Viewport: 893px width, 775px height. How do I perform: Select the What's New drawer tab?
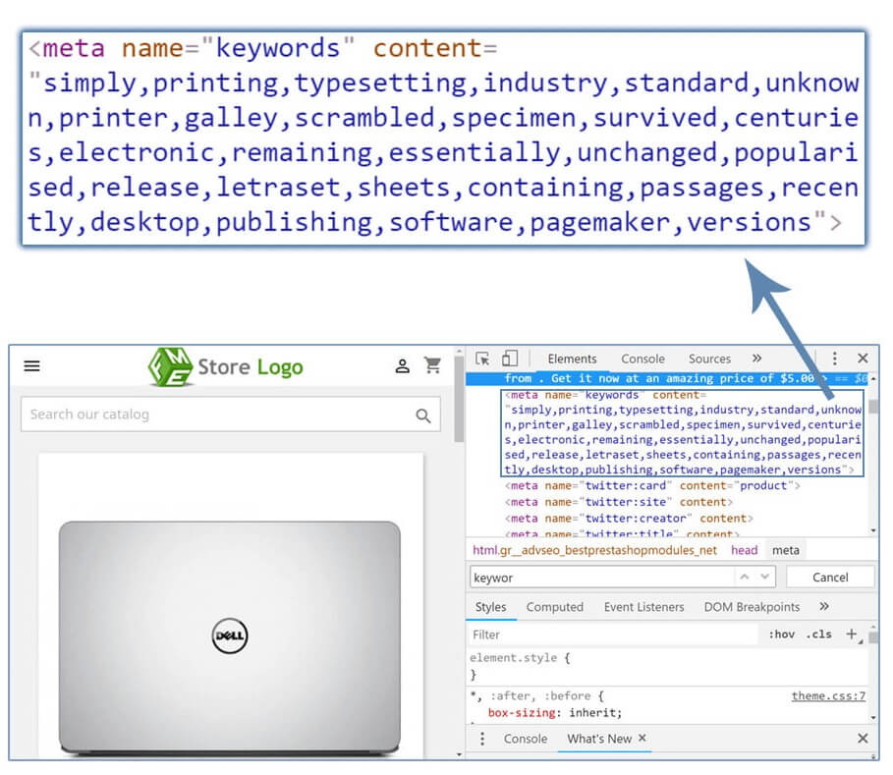tap(599, 739)
